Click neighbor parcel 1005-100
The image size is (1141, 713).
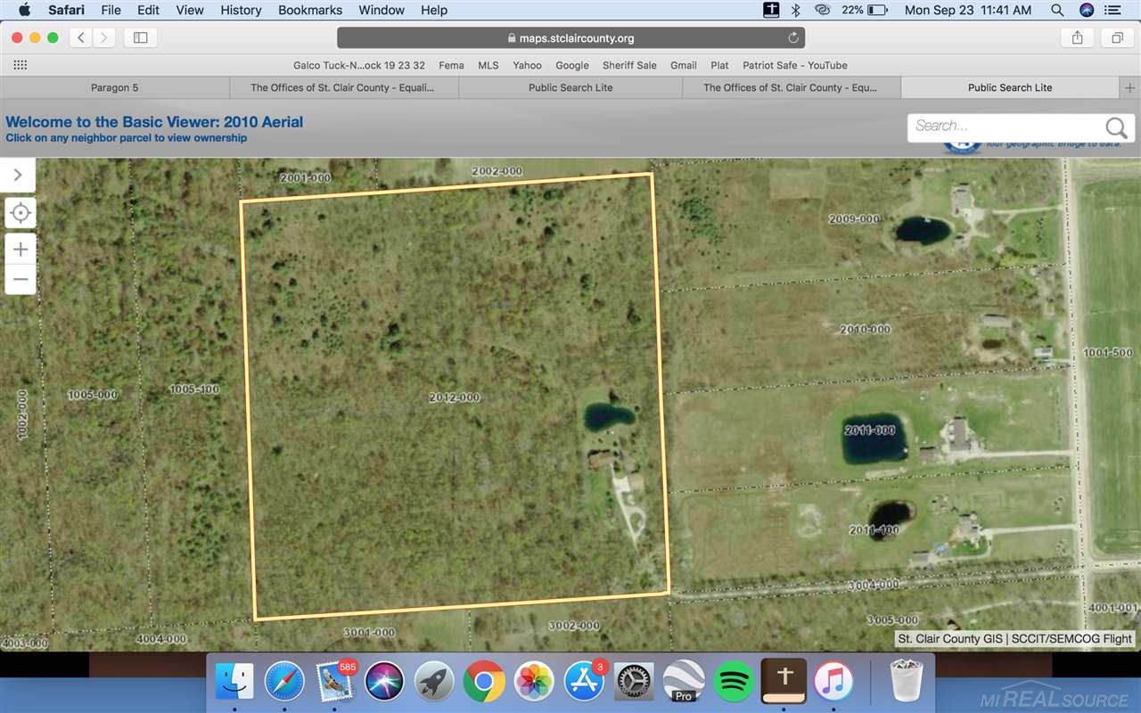194,389
